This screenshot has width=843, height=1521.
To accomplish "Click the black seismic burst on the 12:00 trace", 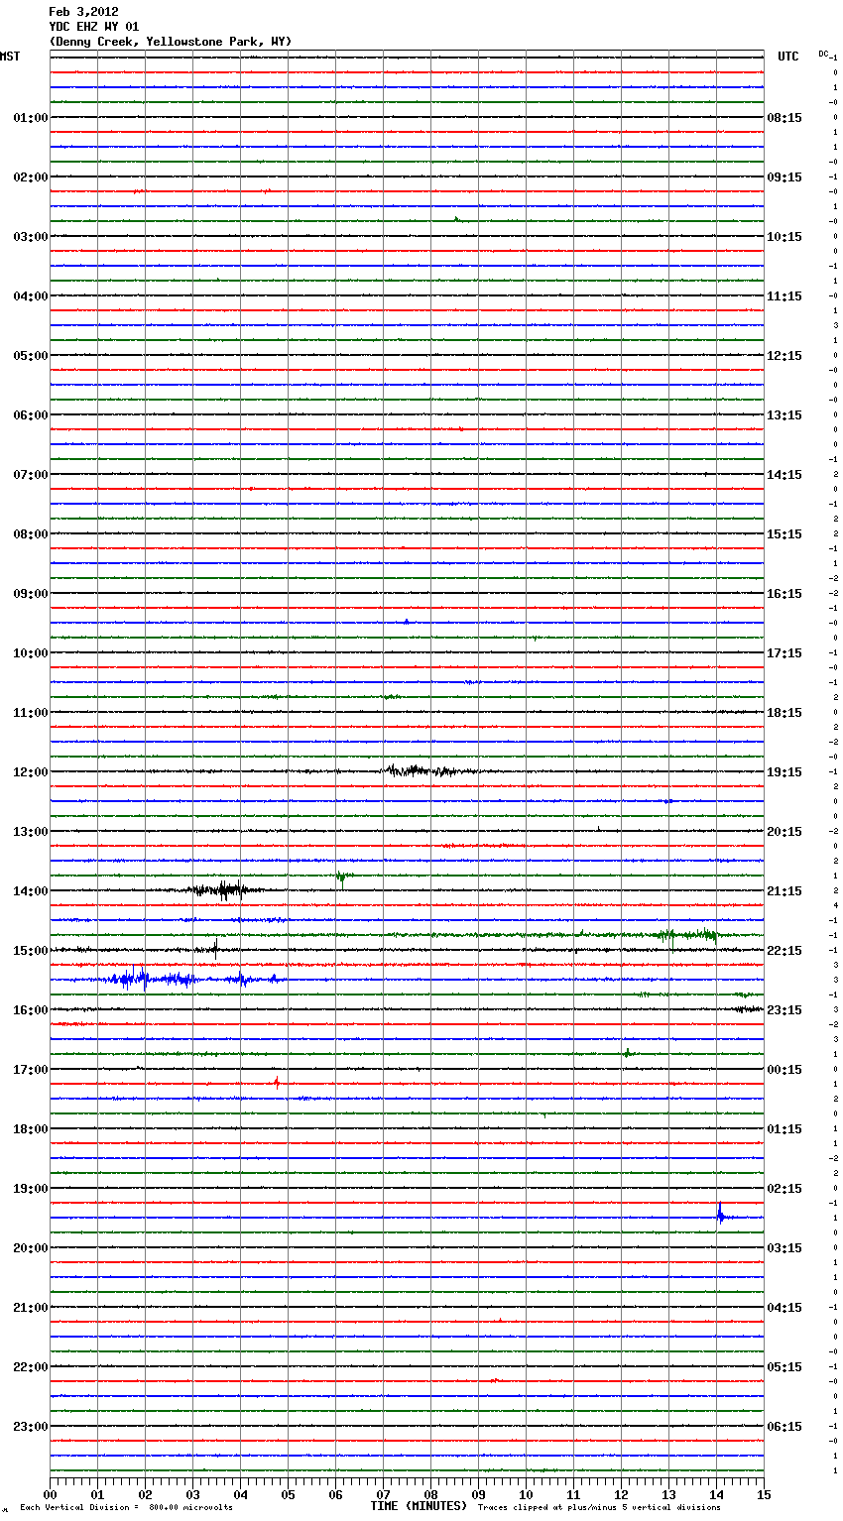I will tap(426, 770).
